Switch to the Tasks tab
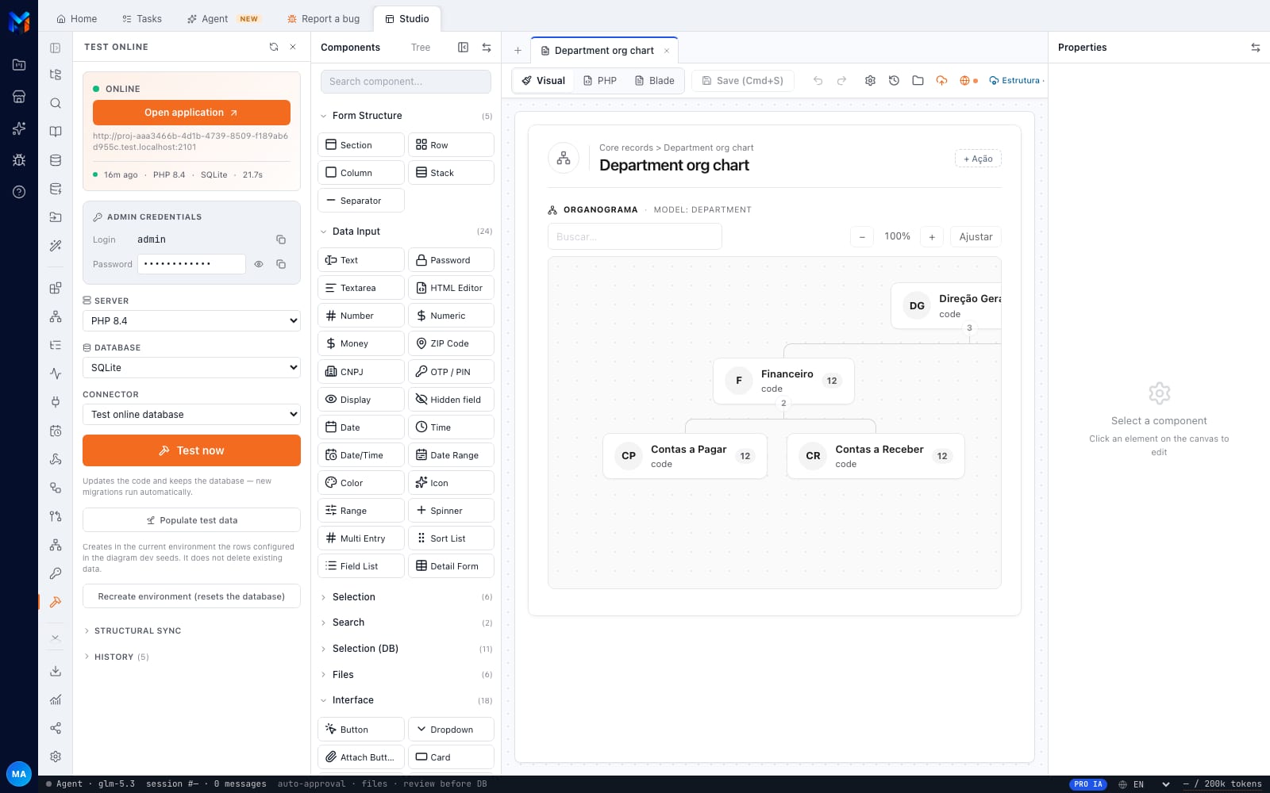The height and width of the screenshot is (793, 1270). point(141,19)
